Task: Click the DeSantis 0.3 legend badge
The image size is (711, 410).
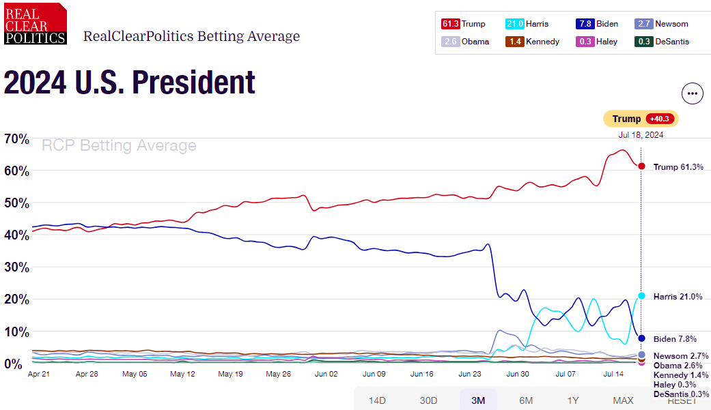Action: click(643, 42)
